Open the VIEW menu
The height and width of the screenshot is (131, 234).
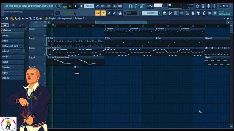(30, 6)
